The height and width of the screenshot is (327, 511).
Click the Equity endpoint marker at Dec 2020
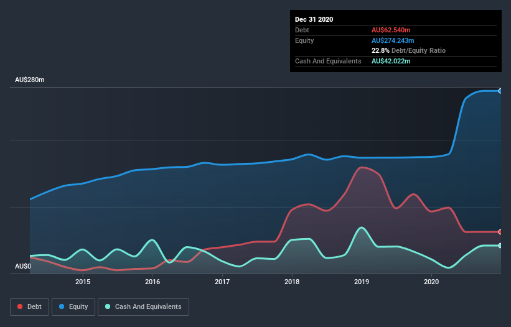pyautogui.click(x=500, y=91)
